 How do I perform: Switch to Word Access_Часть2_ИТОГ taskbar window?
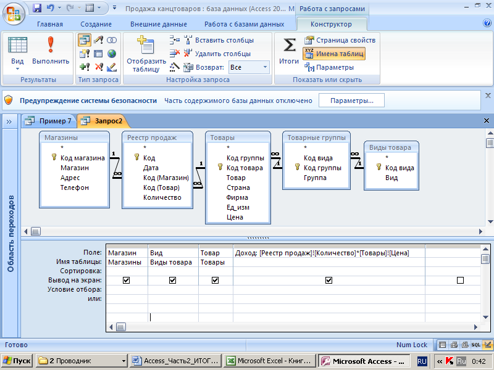[176, 361]
